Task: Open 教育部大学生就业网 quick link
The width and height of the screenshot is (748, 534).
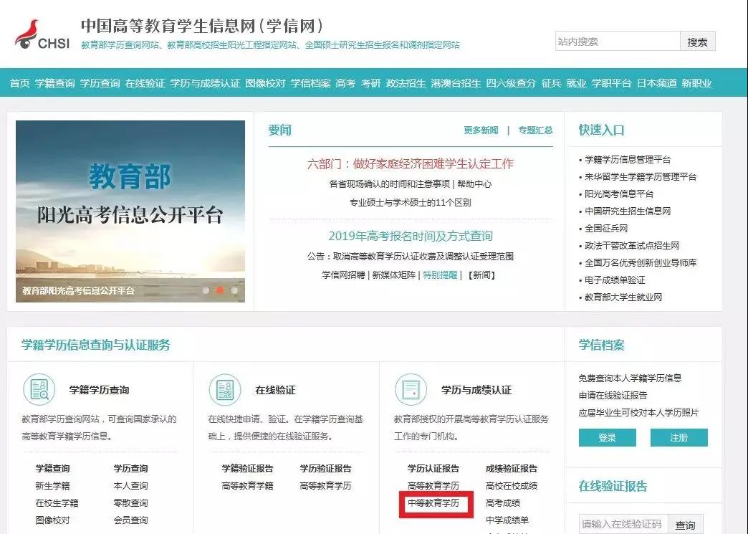Action: click(x=623, y=297)
